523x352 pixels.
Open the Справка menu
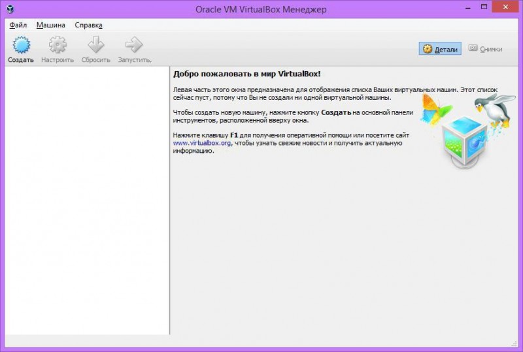click(x=88, y=25)
